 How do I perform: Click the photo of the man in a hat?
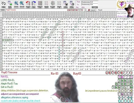click(x=130, y=11)
